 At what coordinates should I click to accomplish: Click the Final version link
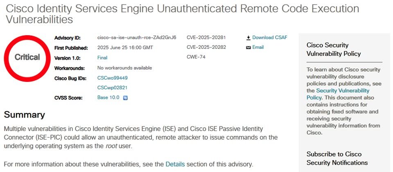pyautogui.click(x=102, y=58)
